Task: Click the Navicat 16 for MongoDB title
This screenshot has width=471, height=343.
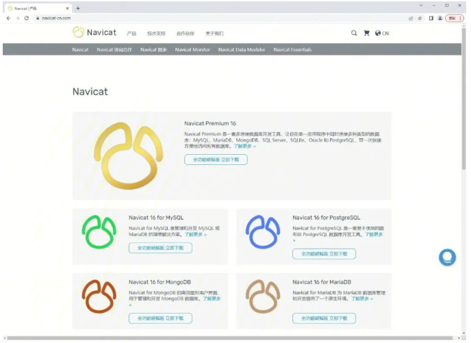Action: [160, 282]
